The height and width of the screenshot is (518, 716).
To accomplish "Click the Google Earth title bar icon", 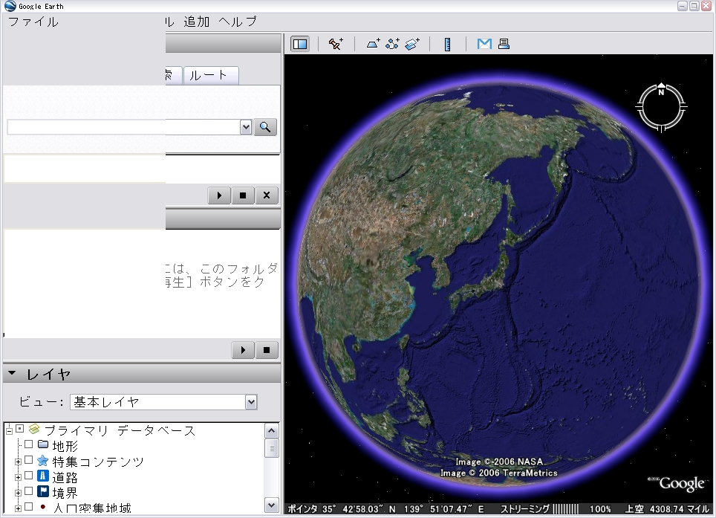I will (x=10, y=6).
